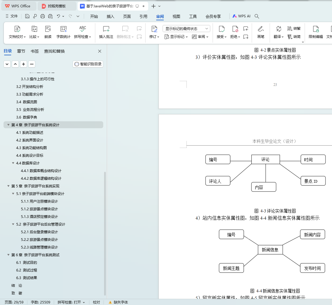Open the 文件 menu

pyautogui.click(x=12, y=16)
